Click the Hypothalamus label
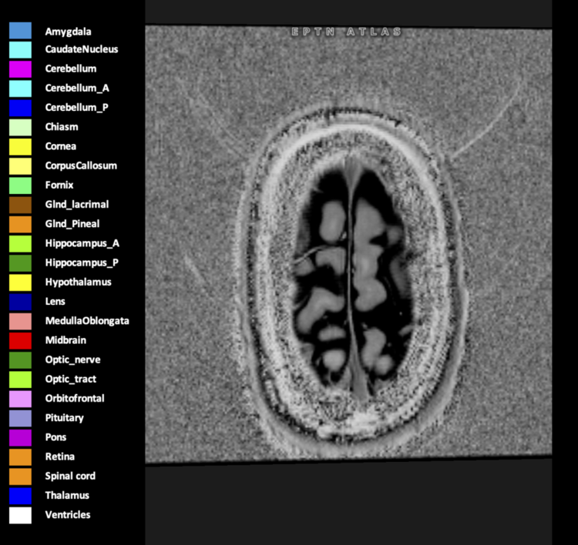The height and width of the screenshot is (545, 578). [78, 283]
